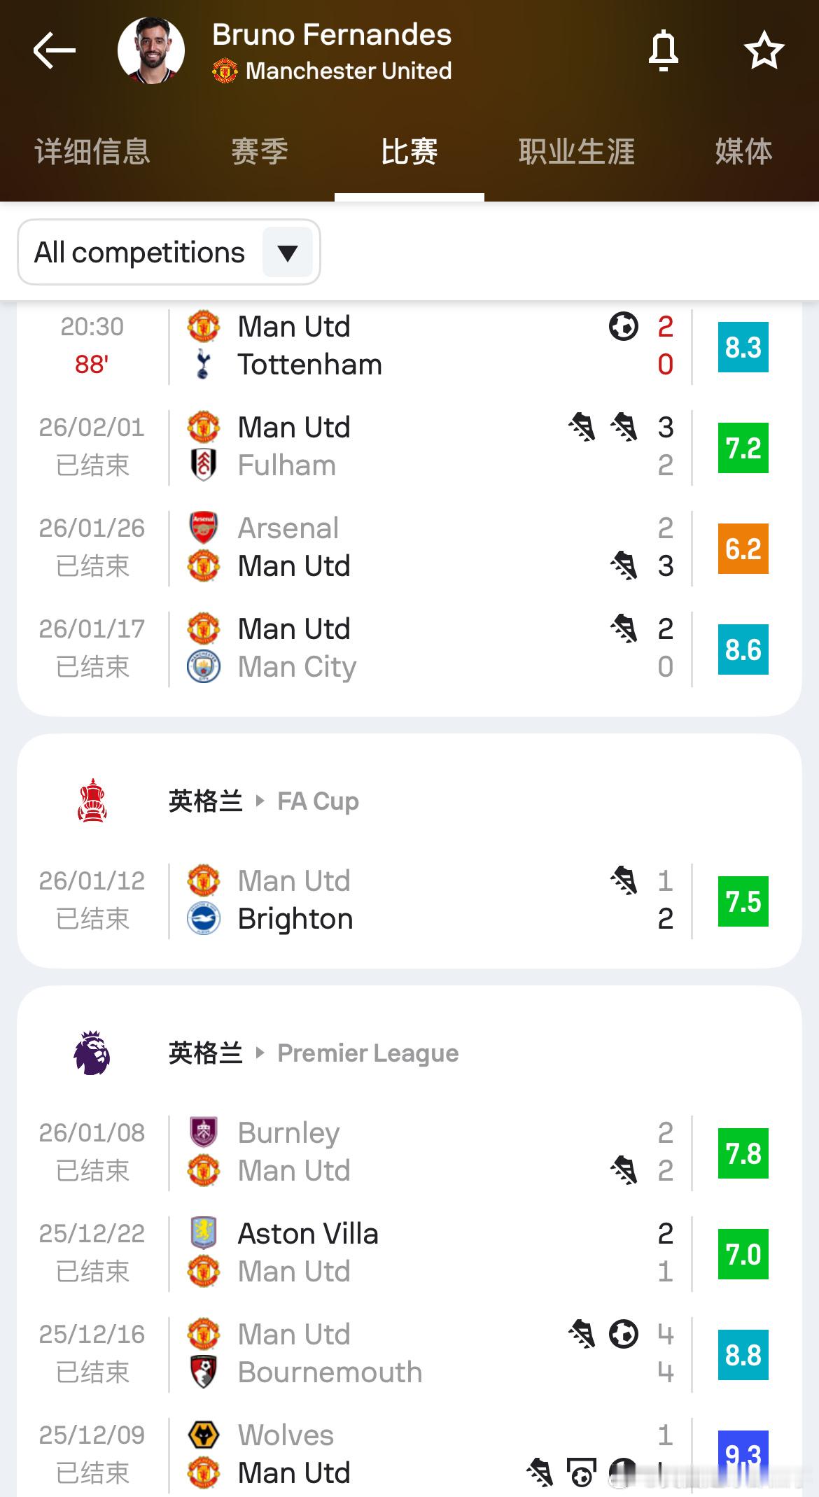Open the 媒体 tab
The width and height of the screenshot is (819, 1497).
(743, 151)
